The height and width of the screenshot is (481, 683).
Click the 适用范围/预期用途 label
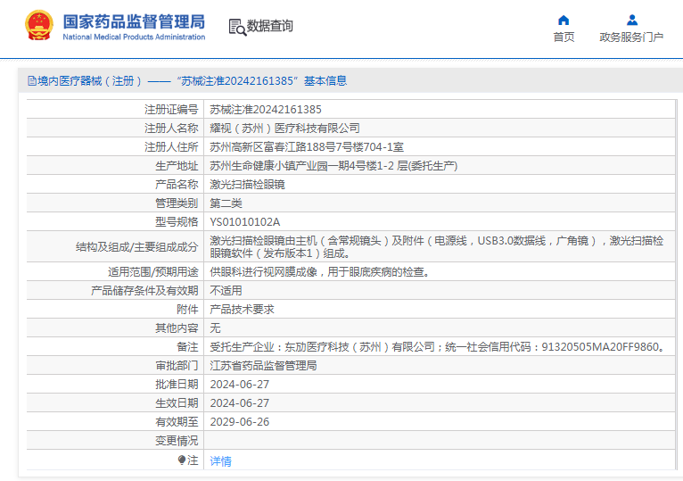pos(152,272)
